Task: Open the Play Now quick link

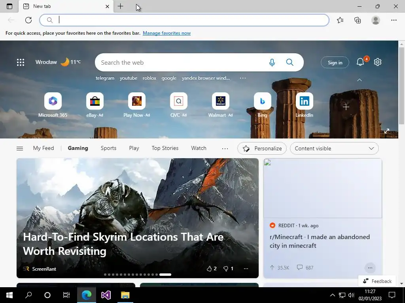Action: coord(136,105)
